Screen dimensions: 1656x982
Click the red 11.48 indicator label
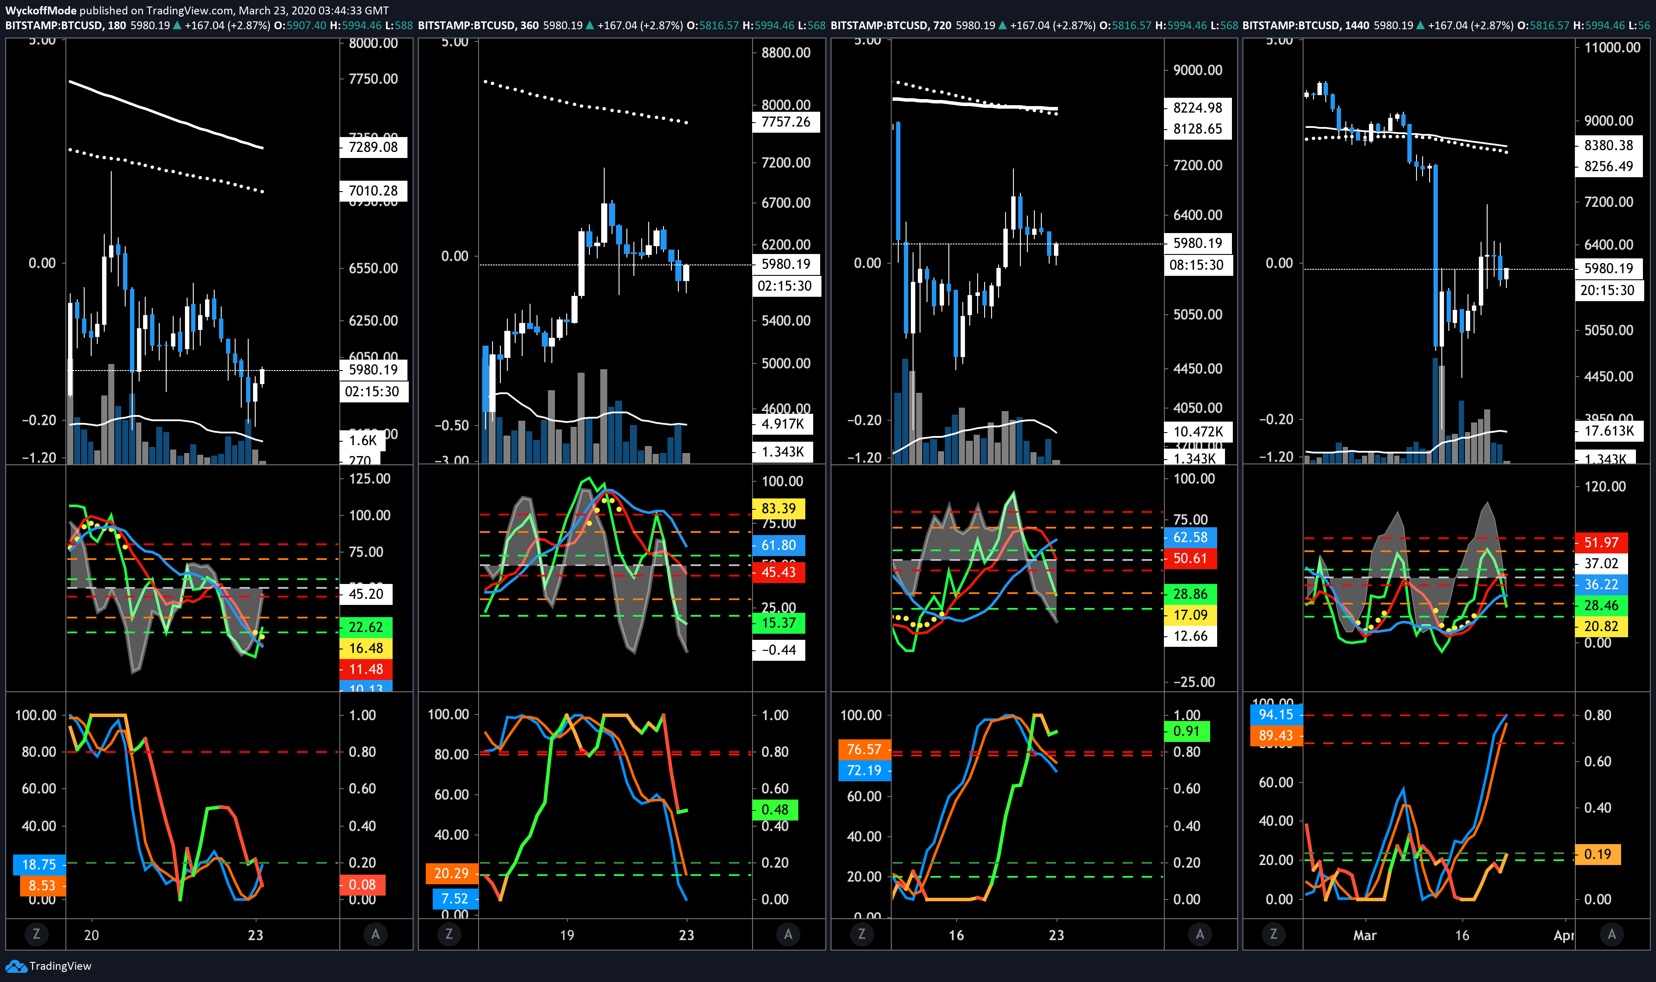pyautogui.click(x=366, y=669)
